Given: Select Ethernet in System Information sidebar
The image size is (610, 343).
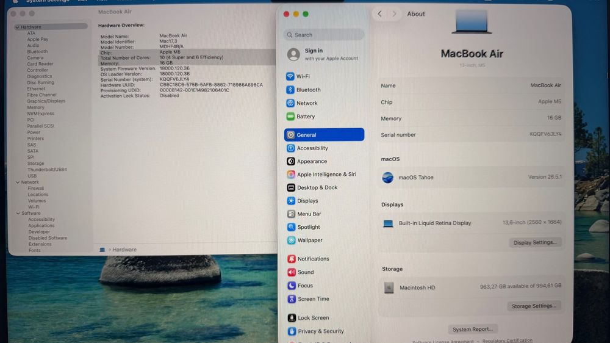Looking at the screenshot, I should click(x=36, y=88).
